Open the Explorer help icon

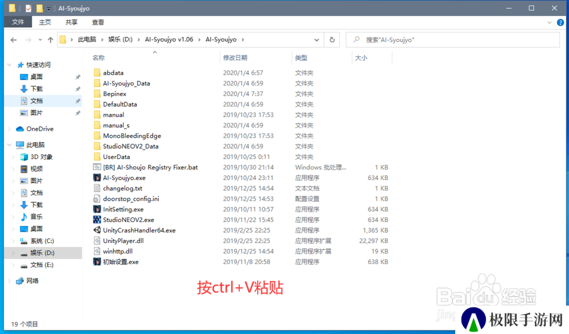pyautogui.click(x=560, y=23)
